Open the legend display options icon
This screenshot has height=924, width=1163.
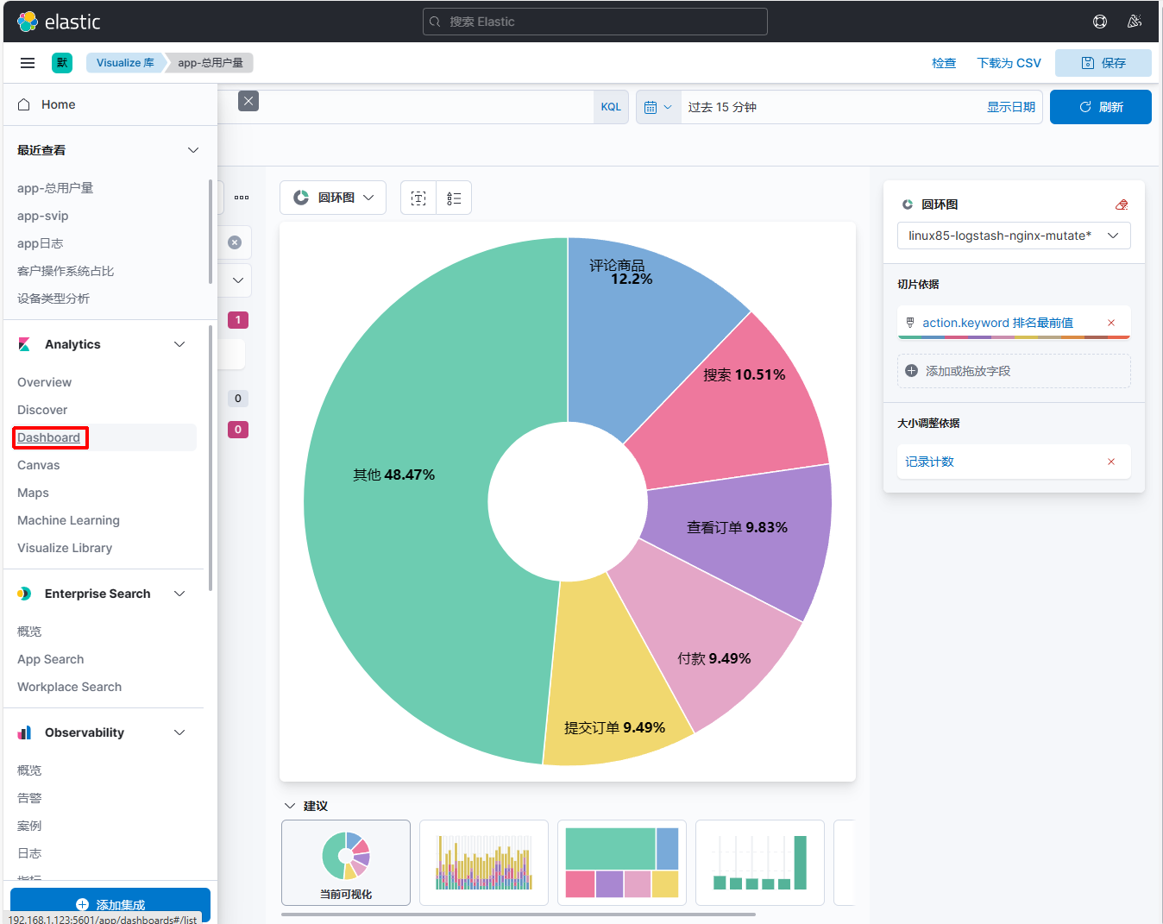[454, 198]
